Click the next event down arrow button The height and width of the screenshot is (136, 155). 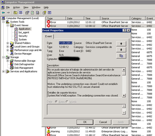(x=121, y=50)
